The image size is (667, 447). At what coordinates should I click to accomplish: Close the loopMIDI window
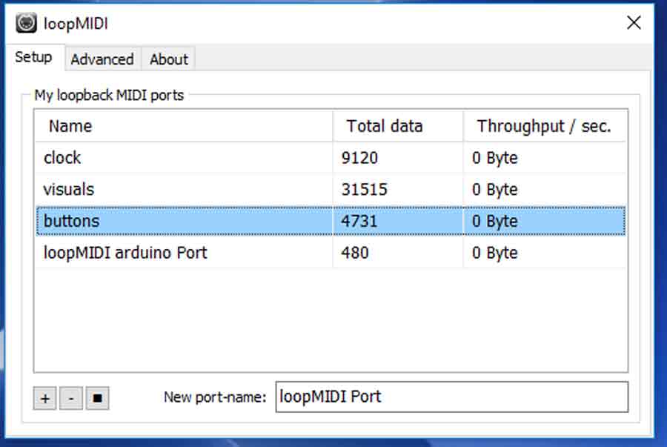tap(634, 22)
